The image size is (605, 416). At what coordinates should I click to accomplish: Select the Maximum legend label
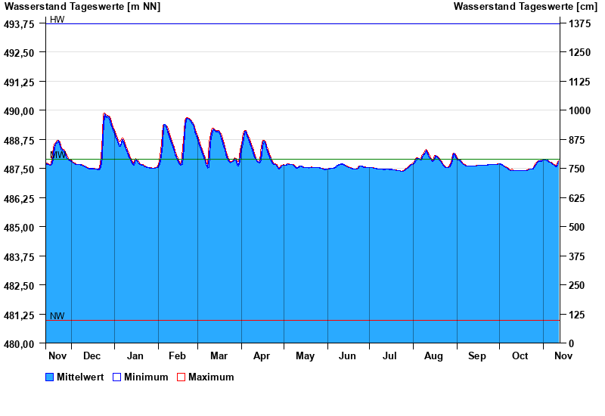(x=211, y=377)
